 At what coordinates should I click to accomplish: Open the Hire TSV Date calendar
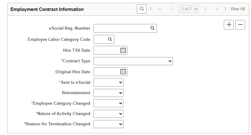[123, 50]
